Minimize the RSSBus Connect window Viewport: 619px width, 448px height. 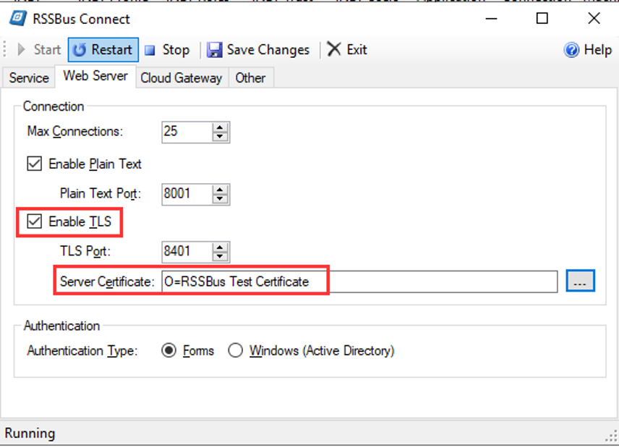coord(491,19)
